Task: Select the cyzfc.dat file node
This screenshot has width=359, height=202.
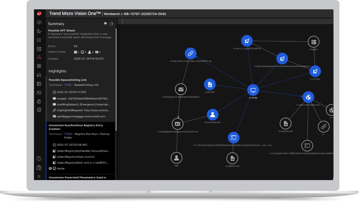Action: 210,84
